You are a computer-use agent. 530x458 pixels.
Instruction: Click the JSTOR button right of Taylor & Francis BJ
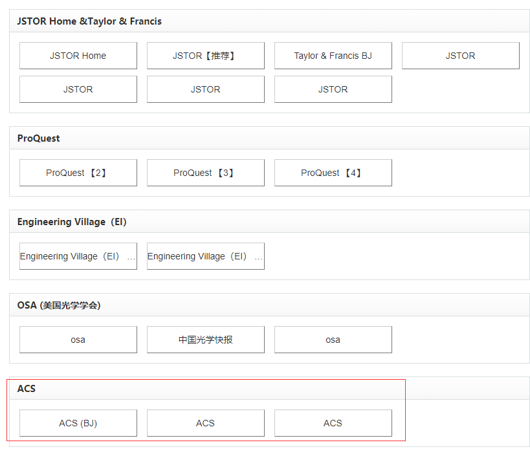point(460,56)
